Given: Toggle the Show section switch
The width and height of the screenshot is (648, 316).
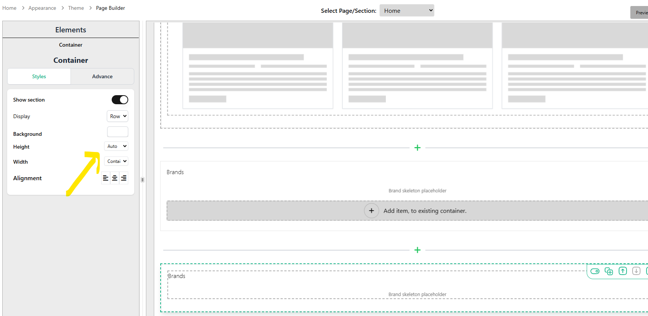Looking at the screenshot, I should (120, 100).
